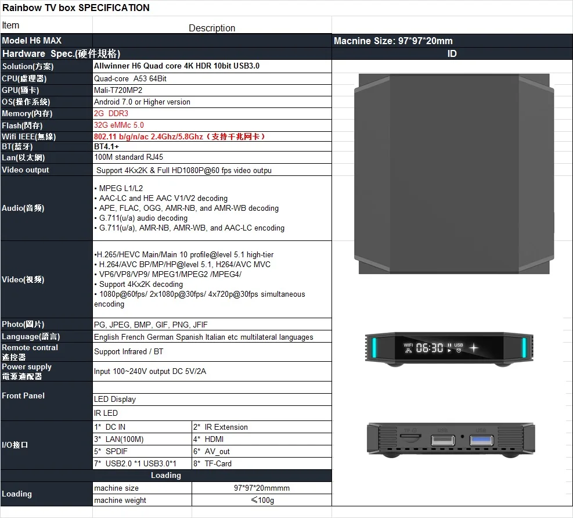Click the 'machine weight' label cell
The image size is (573, 518).
pos(142,500)
